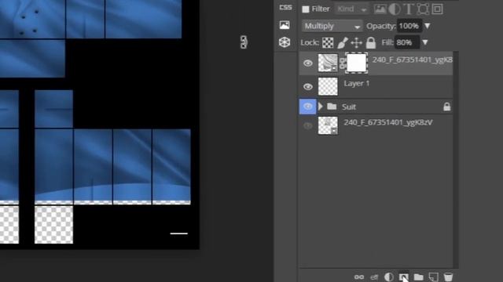Select white layer mask thumbnail
Image resolution: width=503 pixels, height=282 pixels.
point(356,63)
